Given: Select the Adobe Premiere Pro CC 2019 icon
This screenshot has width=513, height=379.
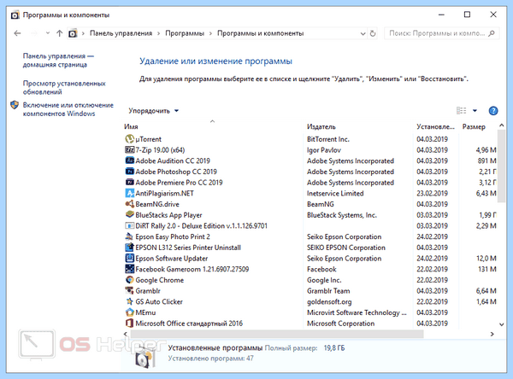Looking at the screenshot, I should [130, 182].
